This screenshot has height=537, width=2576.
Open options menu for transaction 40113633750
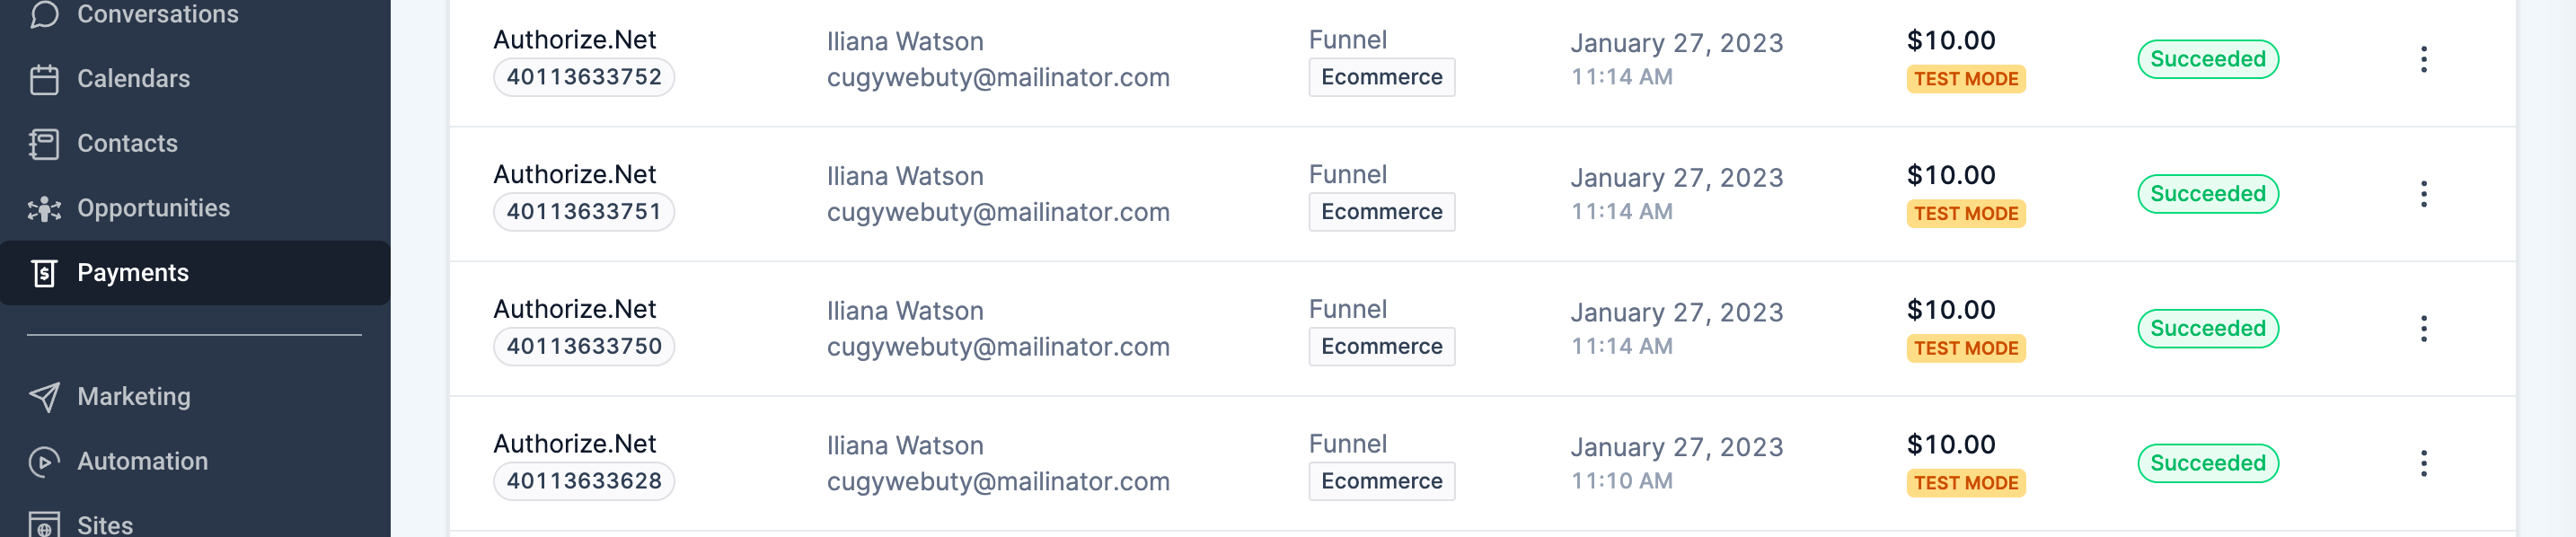pyautogui.click(x=2423, y=329)
